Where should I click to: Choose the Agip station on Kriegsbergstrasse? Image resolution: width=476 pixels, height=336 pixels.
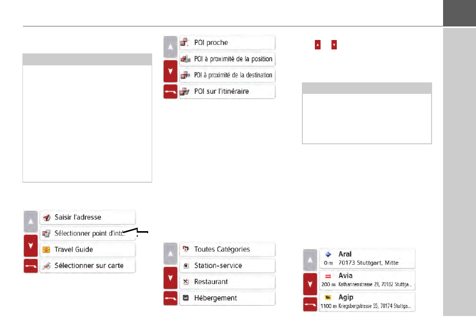(x=367, y=301)
